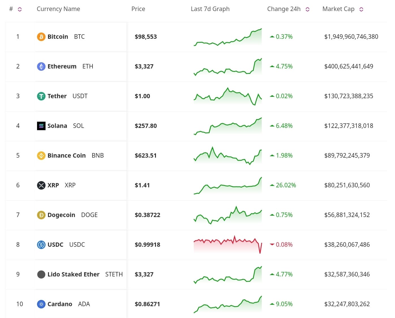Select the XRP price $1.41
Image resolution: width=395 pixels, height=318 pixels.
click(142, 185)
